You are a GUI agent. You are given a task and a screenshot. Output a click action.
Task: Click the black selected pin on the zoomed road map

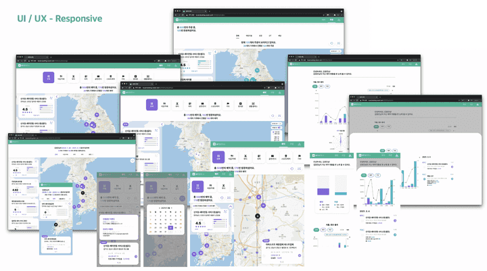(x=258, y=216)
